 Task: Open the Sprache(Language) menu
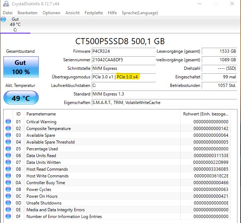[x=140, y=13]
